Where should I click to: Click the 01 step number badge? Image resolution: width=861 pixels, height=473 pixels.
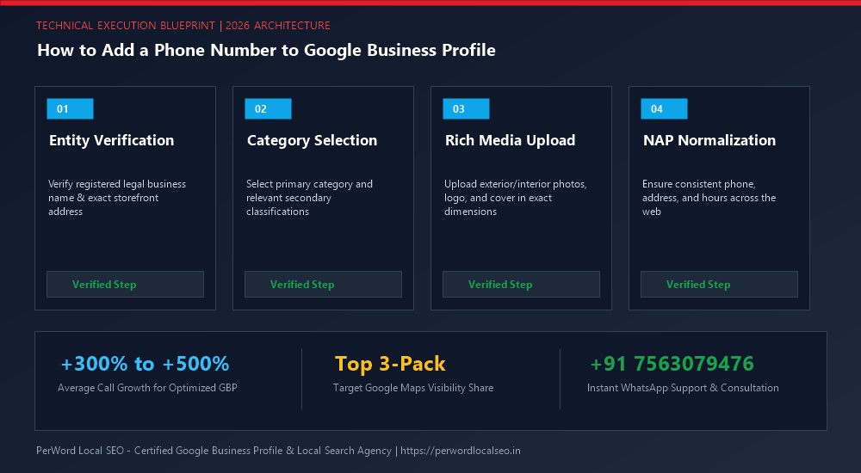tap(70, 108)
